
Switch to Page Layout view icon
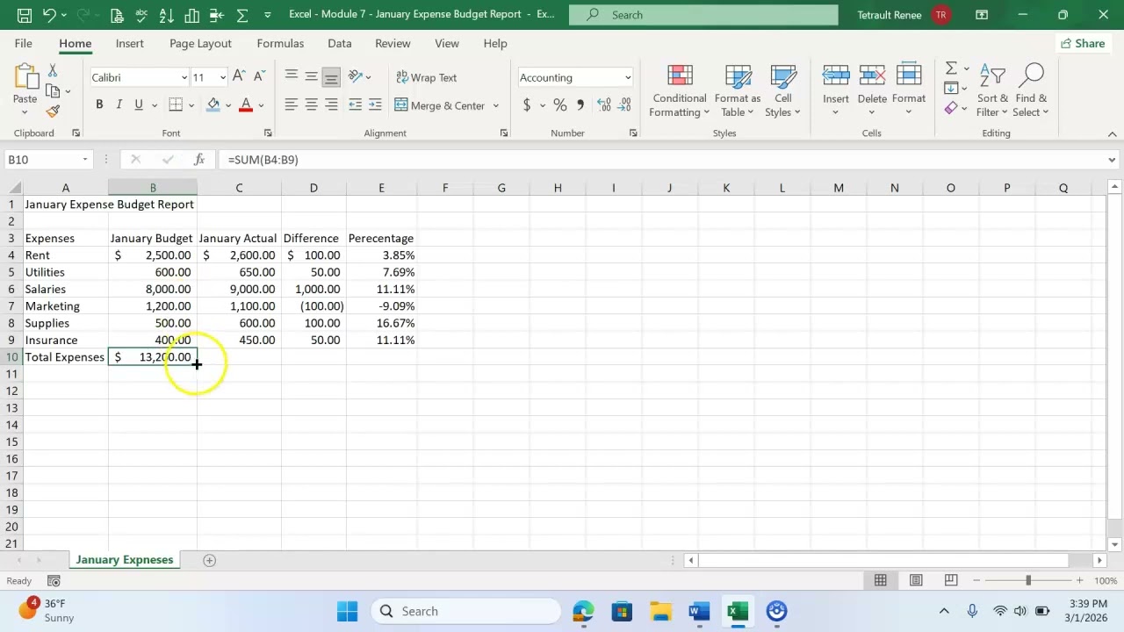916,580
